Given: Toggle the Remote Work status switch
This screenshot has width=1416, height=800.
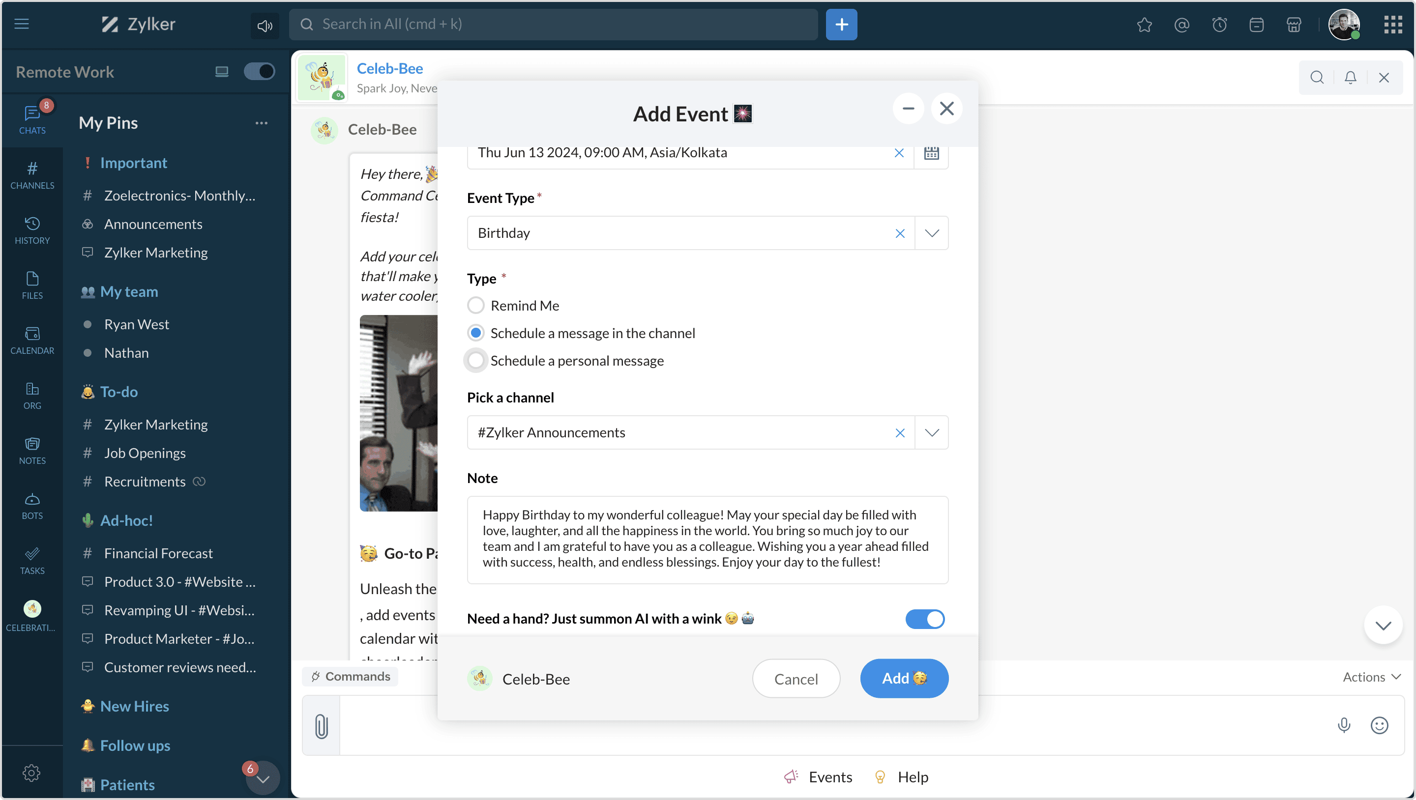Looking at the screenshot, I should pyautogui.click(x=259, y=71).
